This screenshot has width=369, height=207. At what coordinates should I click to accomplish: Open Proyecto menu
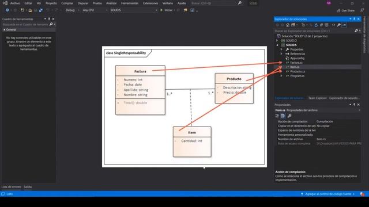click(x=51, y=3)
